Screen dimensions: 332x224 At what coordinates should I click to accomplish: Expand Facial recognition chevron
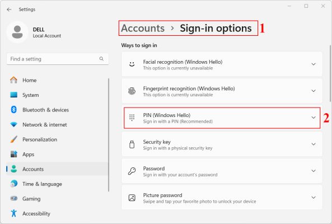314,64
